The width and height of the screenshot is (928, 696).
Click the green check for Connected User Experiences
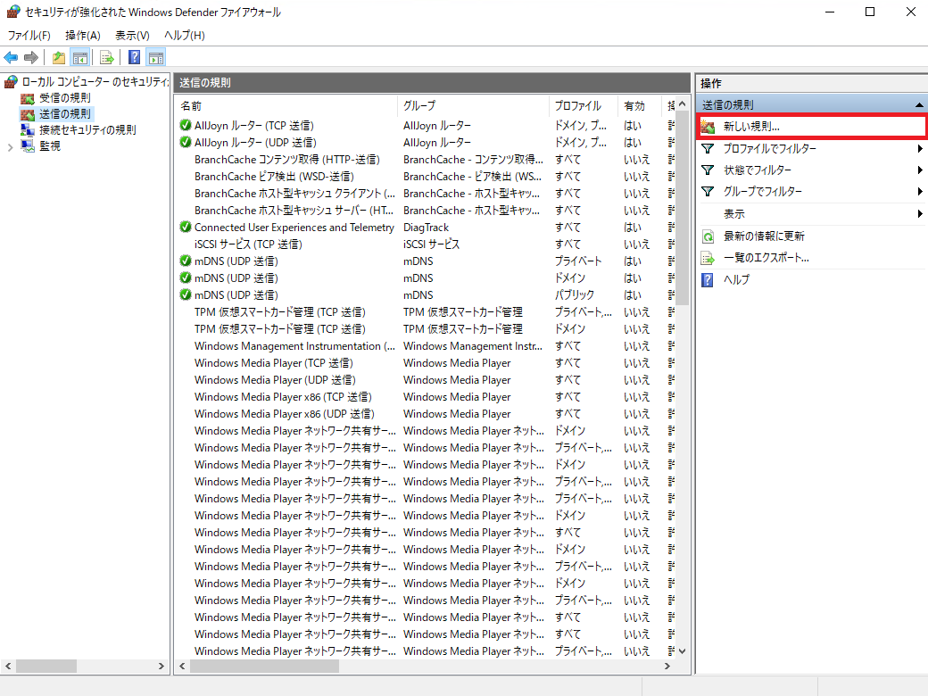pos(186,228)
